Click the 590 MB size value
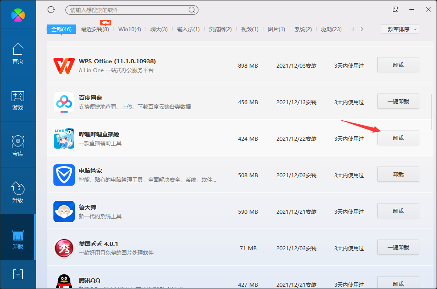Screen dimensions: 437x289 pyautogui.click(x=248, y=212)
